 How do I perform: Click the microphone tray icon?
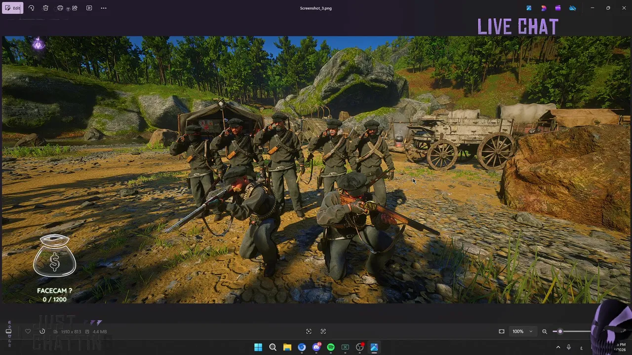coord(569,347)
